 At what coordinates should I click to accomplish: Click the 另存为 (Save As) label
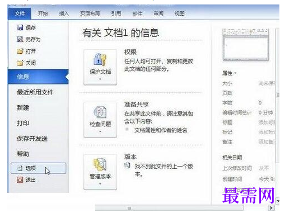[33, 39]
